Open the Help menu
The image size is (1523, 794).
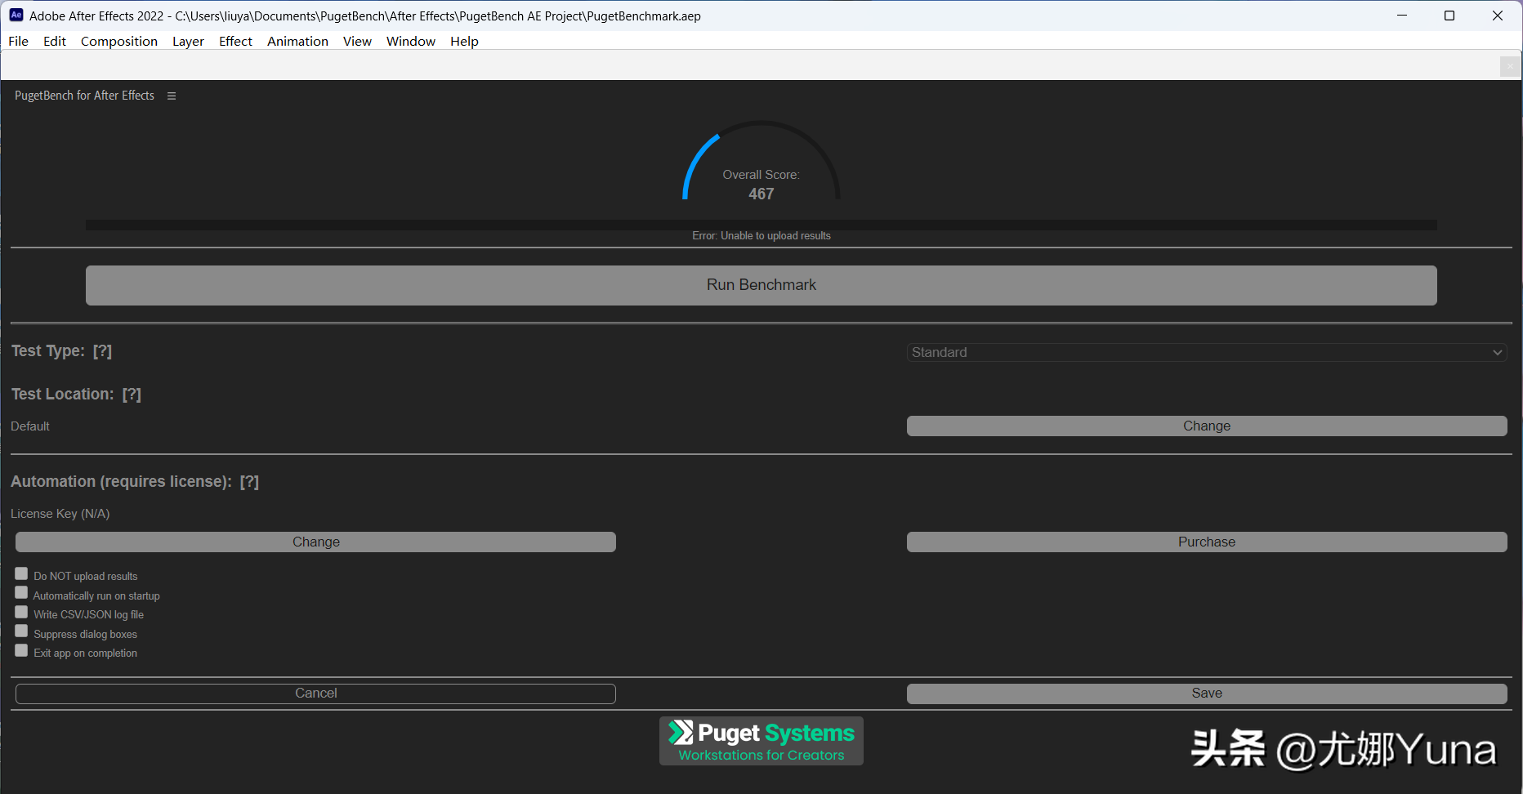464,41
